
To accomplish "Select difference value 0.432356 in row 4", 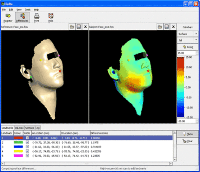I will (96, 151).
